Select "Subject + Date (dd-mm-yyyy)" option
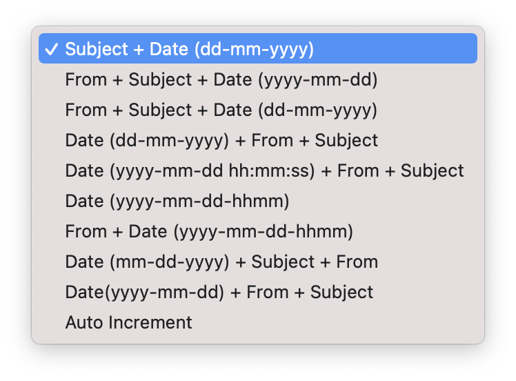The height and width of the screenshot is (381, 516). point(189,49)
